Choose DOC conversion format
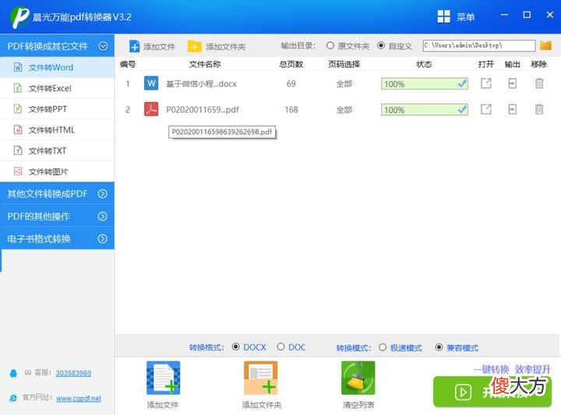This screenshot has height=415, width=561. (x=280, y=346)
